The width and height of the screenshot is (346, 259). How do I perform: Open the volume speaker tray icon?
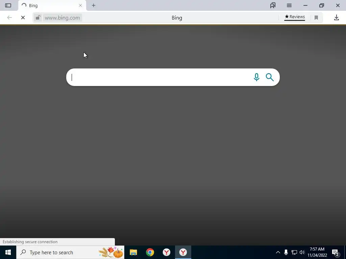tap(302, 252)
